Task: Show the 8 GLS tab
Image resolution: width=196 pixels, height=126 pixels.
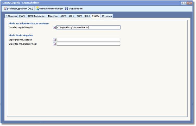Action: point(87,16)
